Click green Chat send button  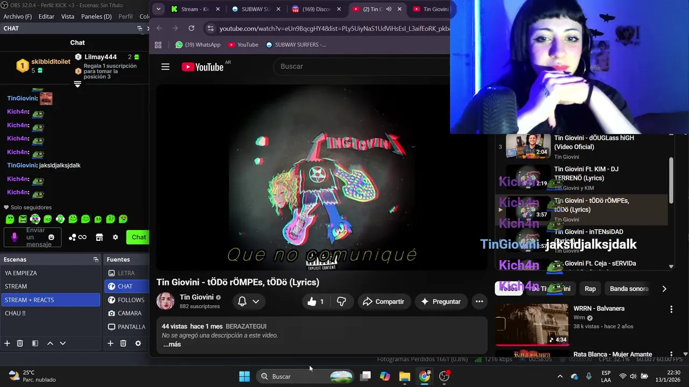point(138,237)
